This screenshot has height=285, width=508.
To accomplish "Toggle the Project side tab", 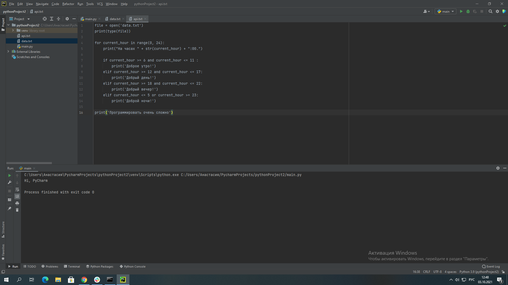I will [x=3, y=24].
